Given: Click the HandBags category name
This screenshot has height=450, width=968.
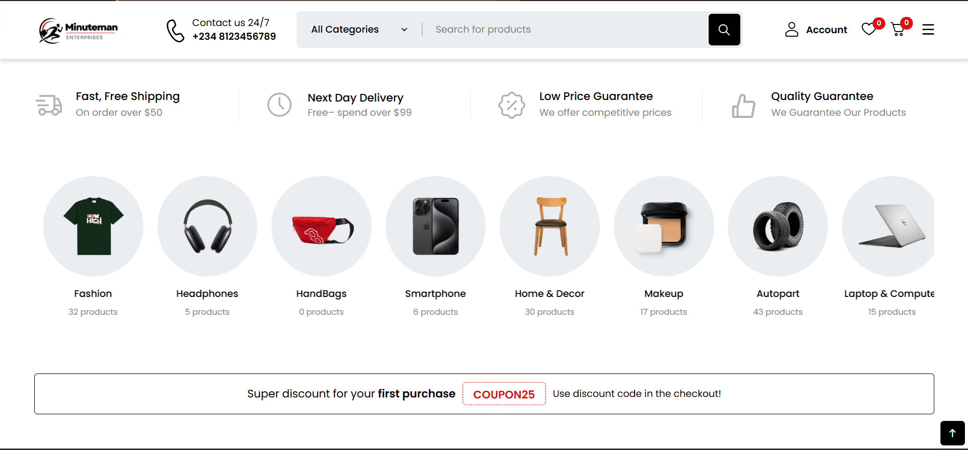Looking at the screenshot, I should tap(322, 294).
